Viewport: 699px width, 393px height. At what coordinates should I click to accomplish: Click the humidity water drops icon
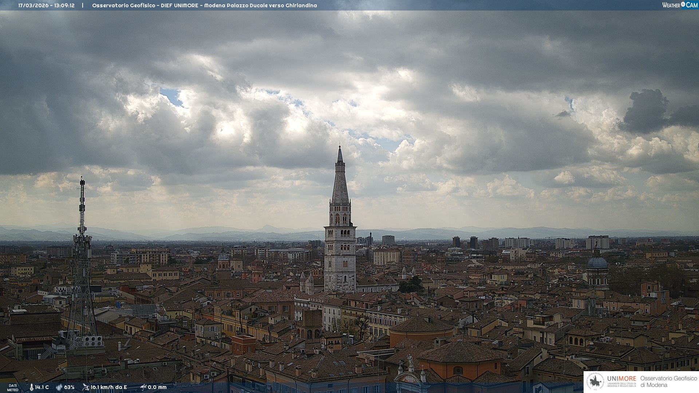coord(59,387)
